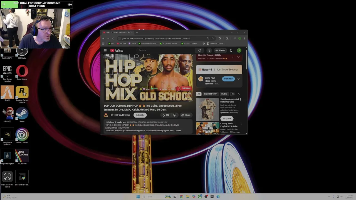Open more options for the Mix playlist
Image resolution: width=356 pixels, height=200 pixels.
(233, 57)
